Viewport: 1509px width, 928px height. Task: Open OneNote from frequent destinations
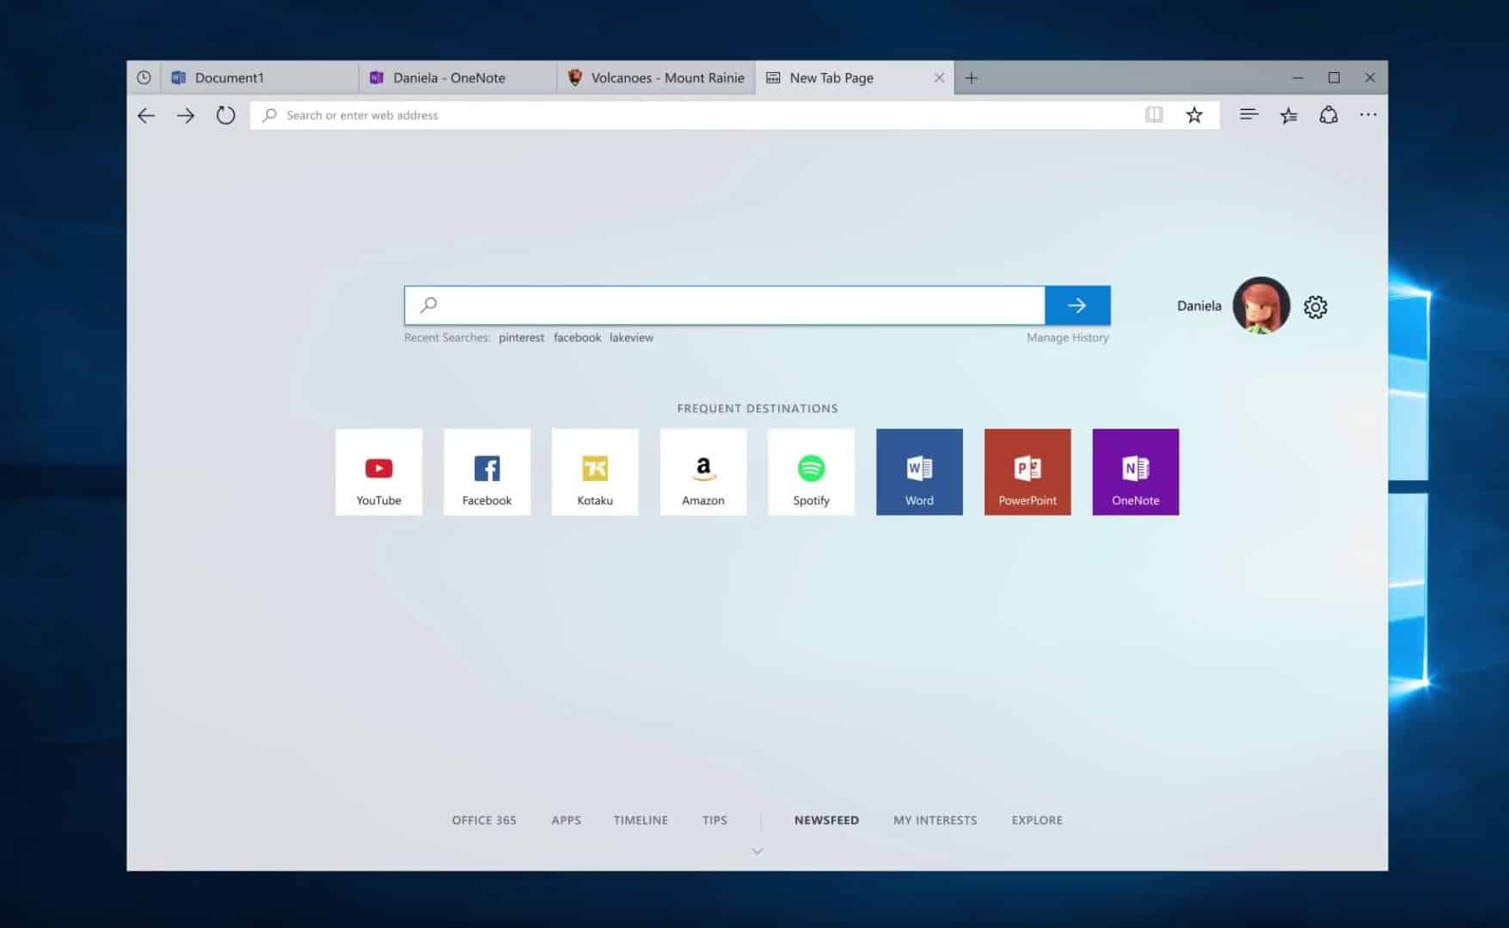[x=1135, y=472]
